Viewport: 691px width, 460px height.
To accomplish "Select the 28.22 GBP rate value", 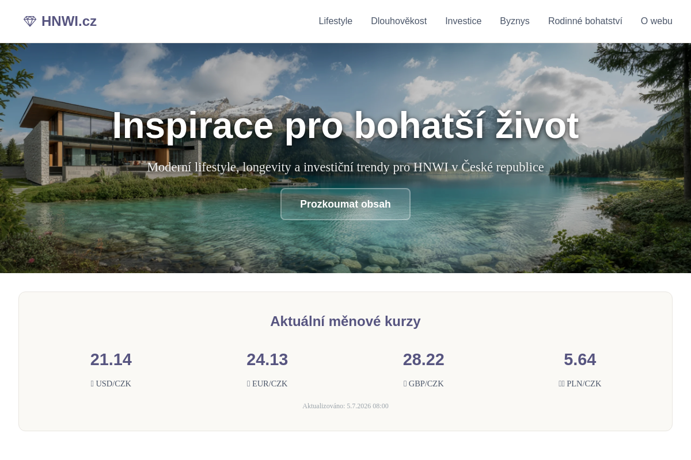I will (x=424, y=359).
